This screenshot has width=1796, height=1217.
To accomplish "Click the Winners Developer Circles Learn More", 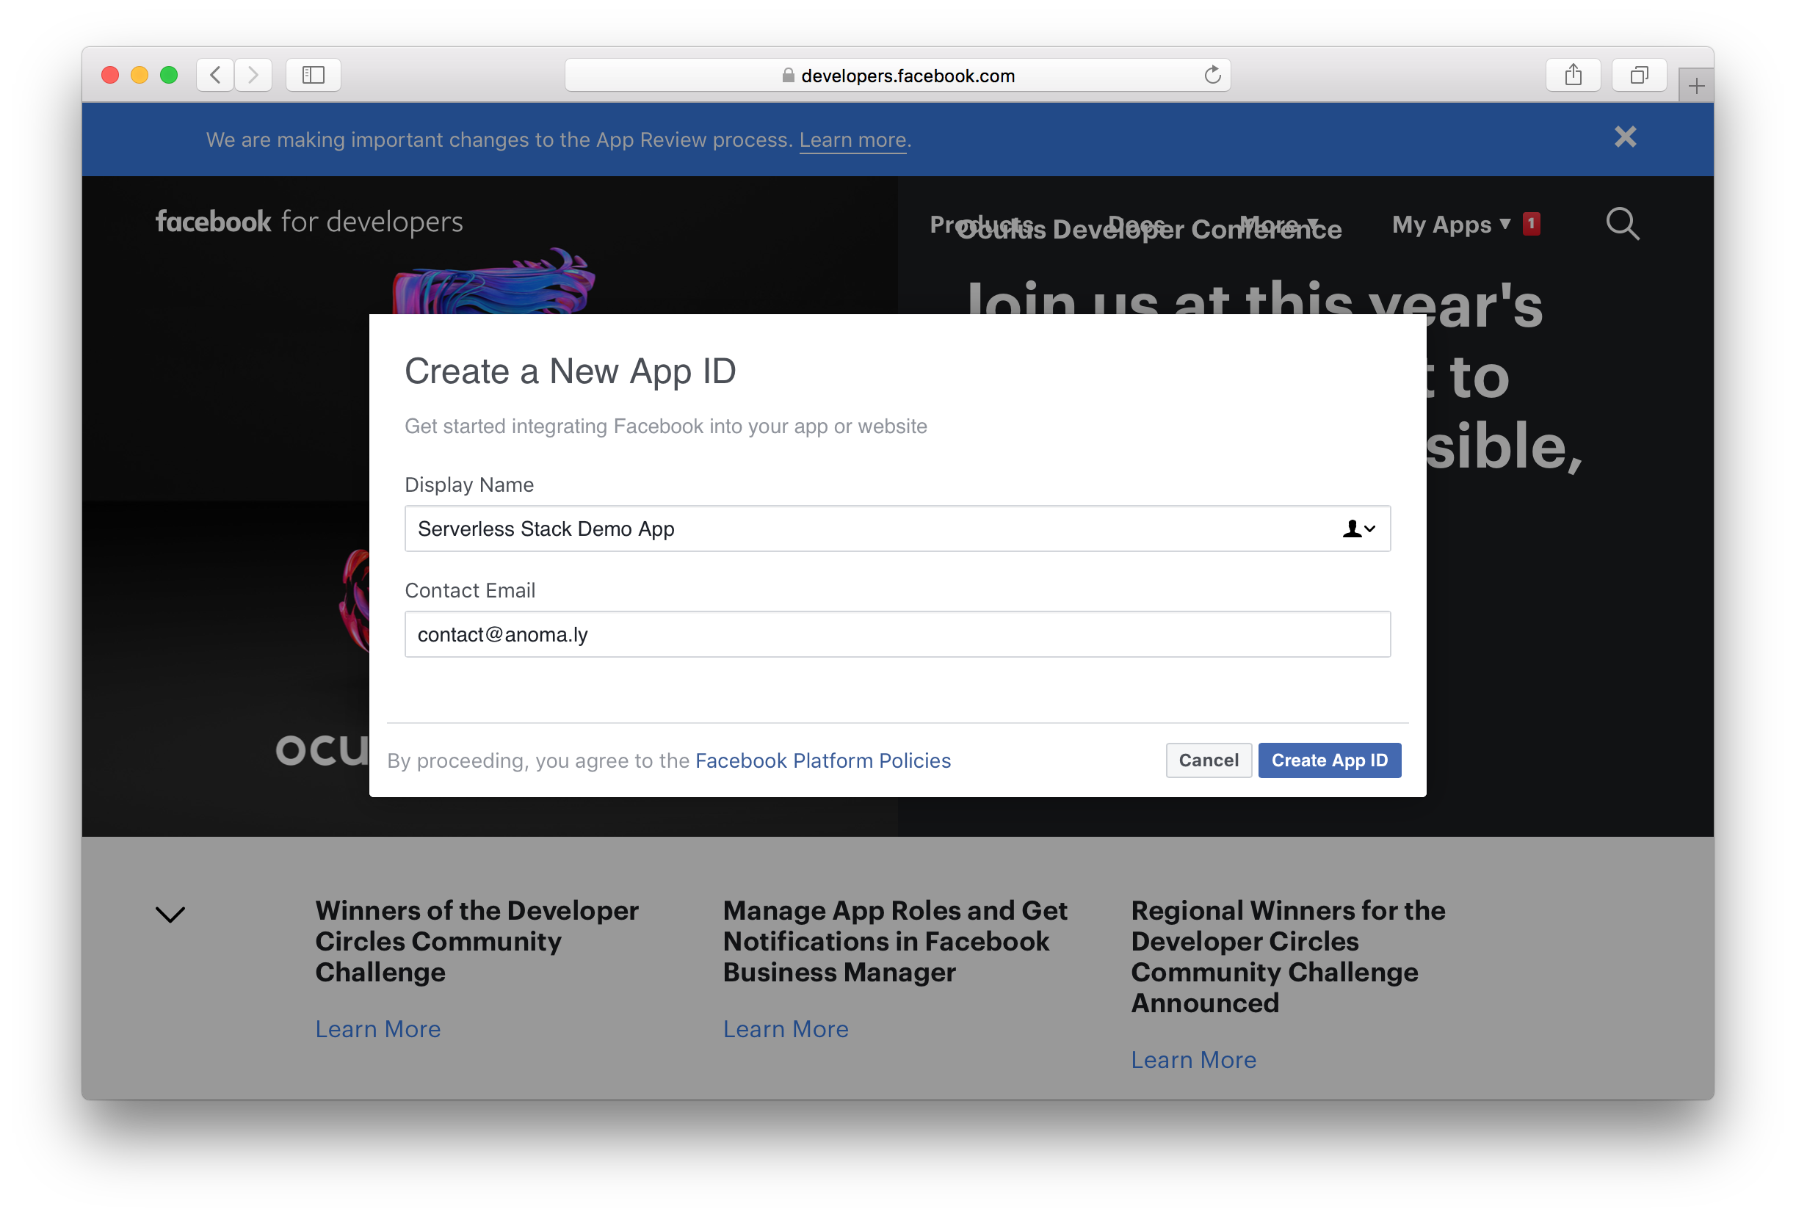I will [379, 1028].
